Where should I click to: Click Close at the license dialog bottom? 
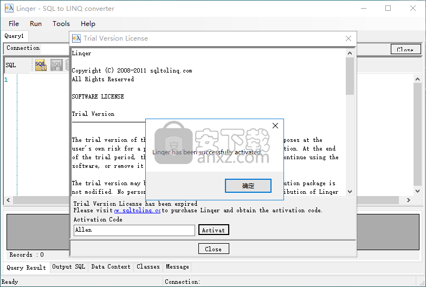[x=214, y=249]
